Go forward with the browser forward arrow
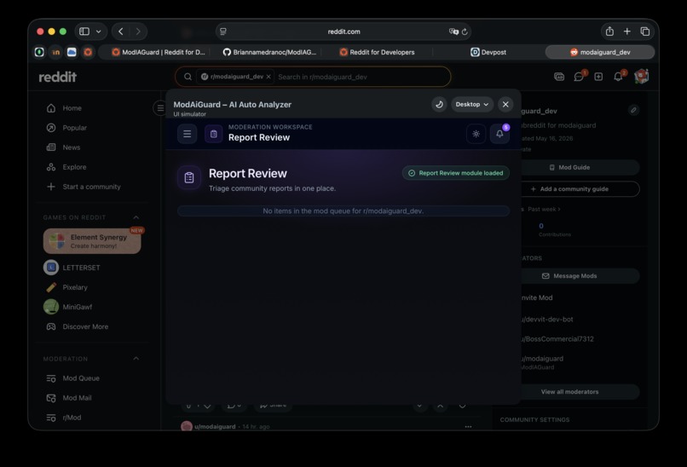This screenshot has width=687, height=467. (x=138, y=32)
